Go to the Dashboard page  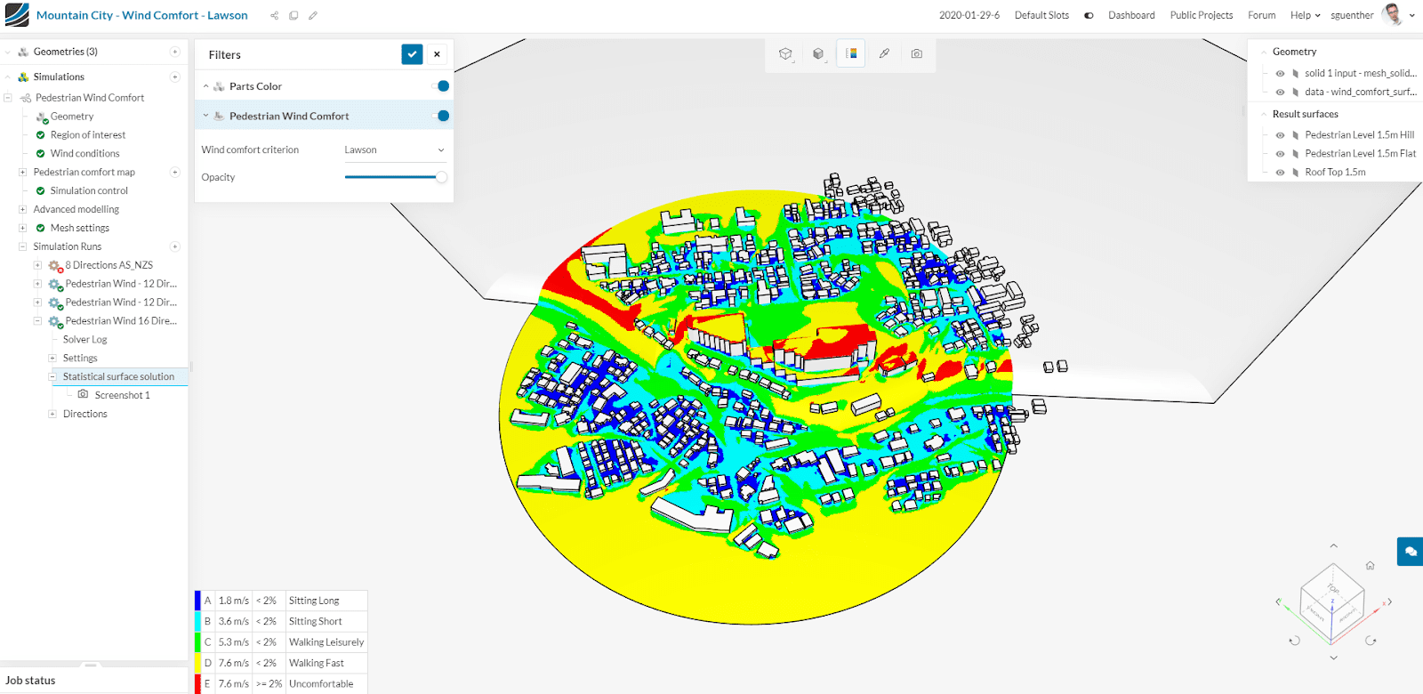point(1131,16)
